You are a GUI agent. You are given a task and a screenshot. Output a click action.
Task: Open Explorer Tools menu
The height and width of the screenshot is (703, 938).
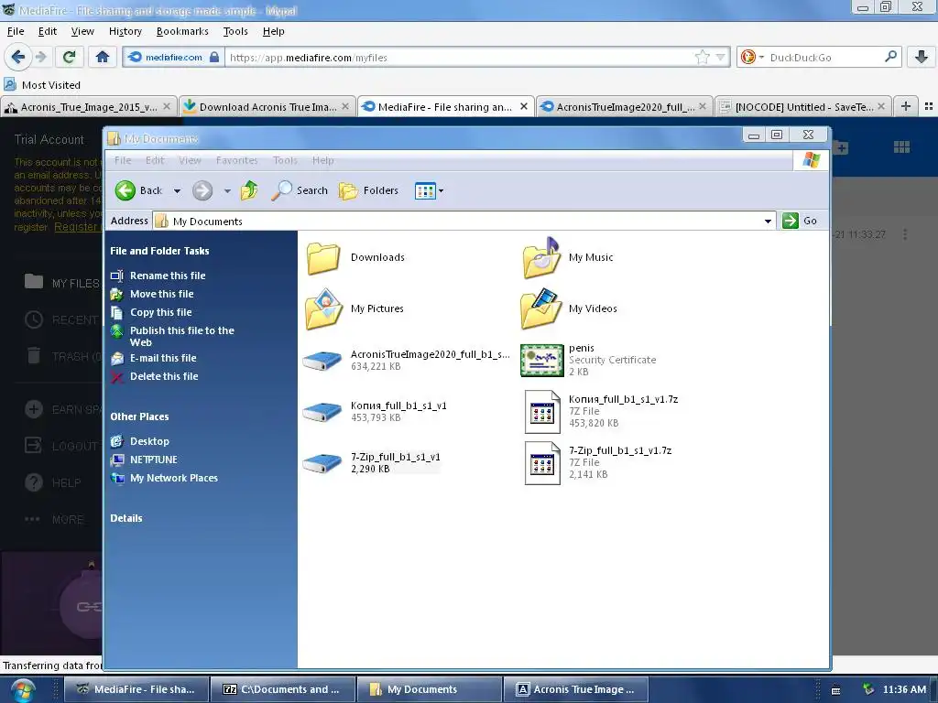coord(285,160)
